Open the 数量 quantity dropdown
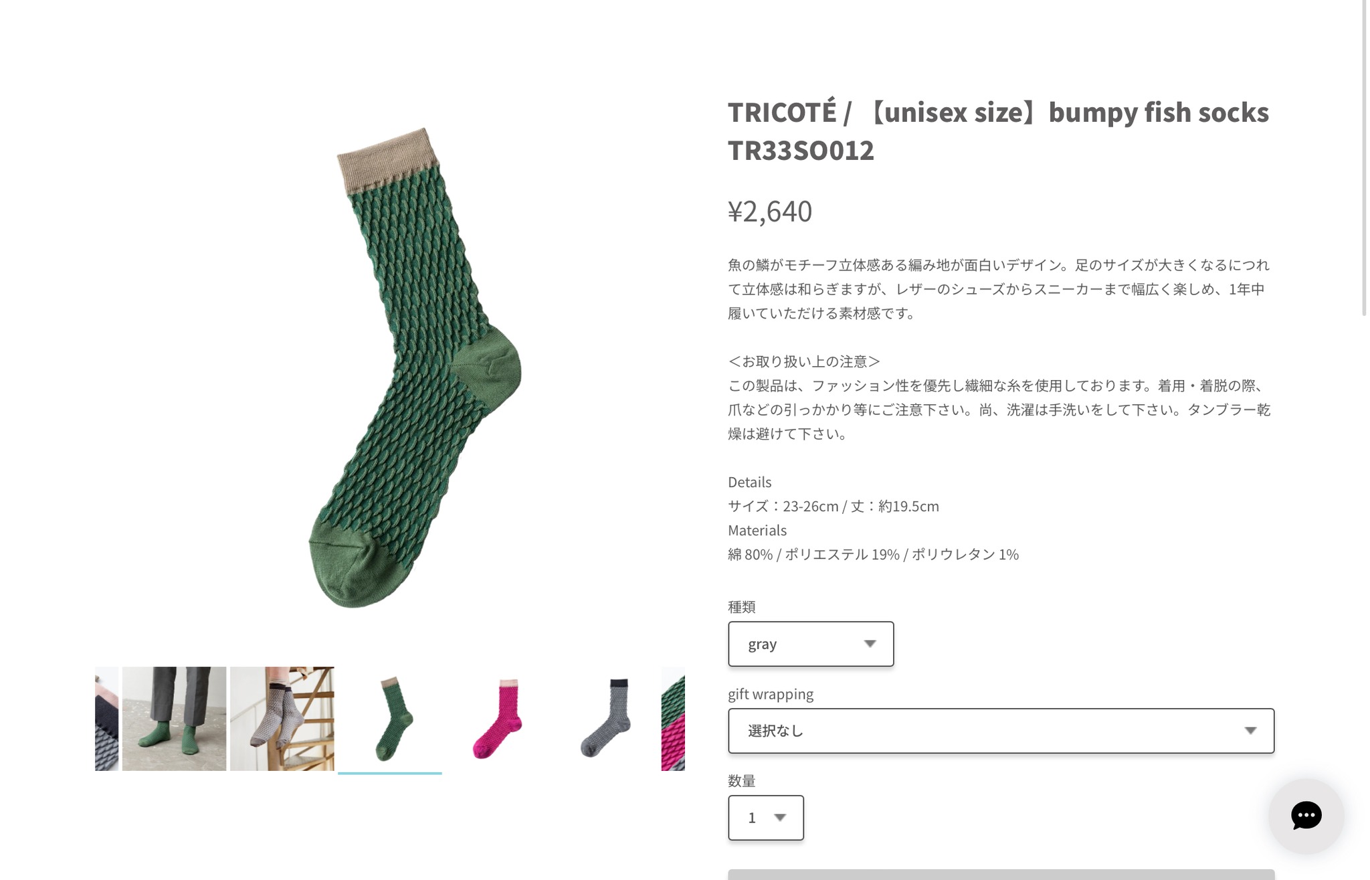Image resolution: width=1370 pixels, height=880 pixels. pos(766,818)
